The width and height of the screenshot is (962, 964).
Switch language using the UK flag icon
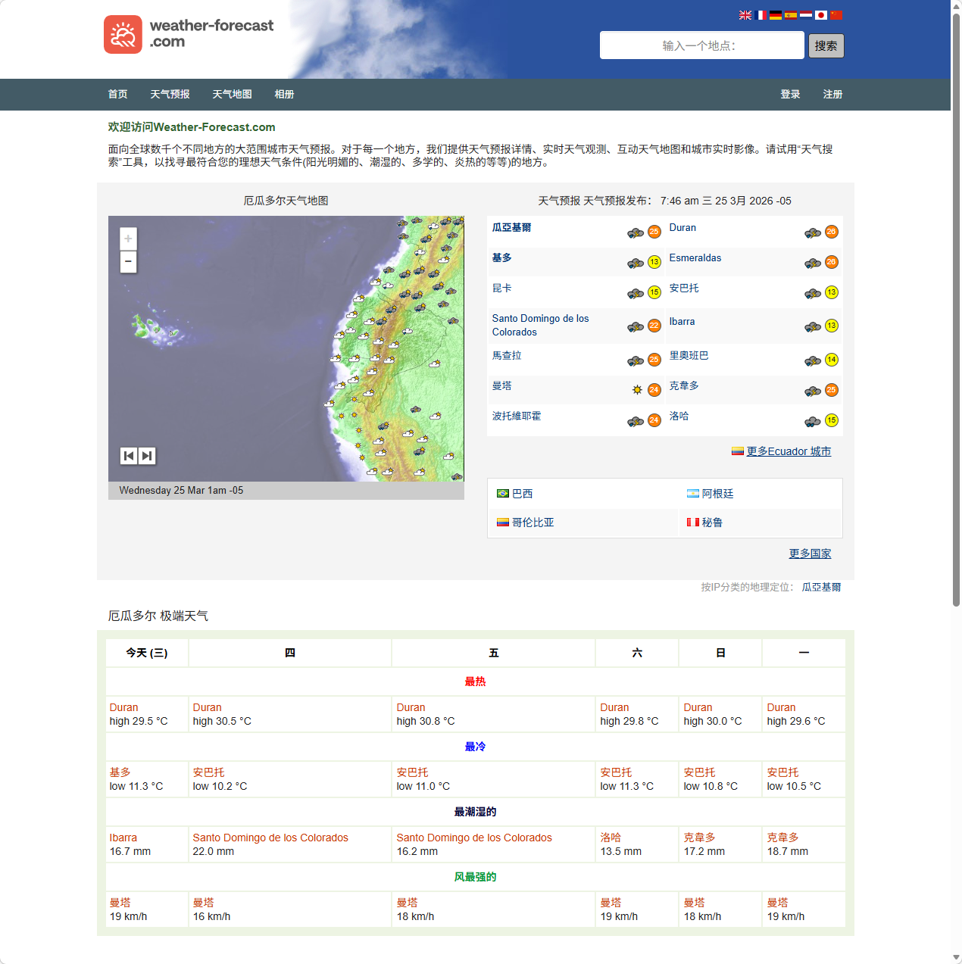(745, 14)
